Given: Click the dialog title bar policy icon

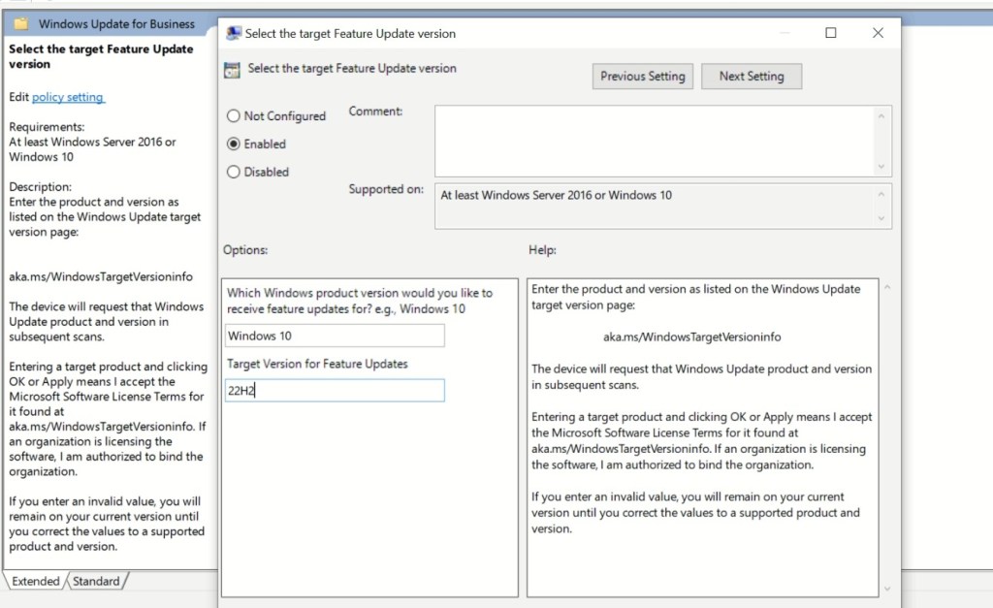Looking at the screenshot, I should pos(234,34).
